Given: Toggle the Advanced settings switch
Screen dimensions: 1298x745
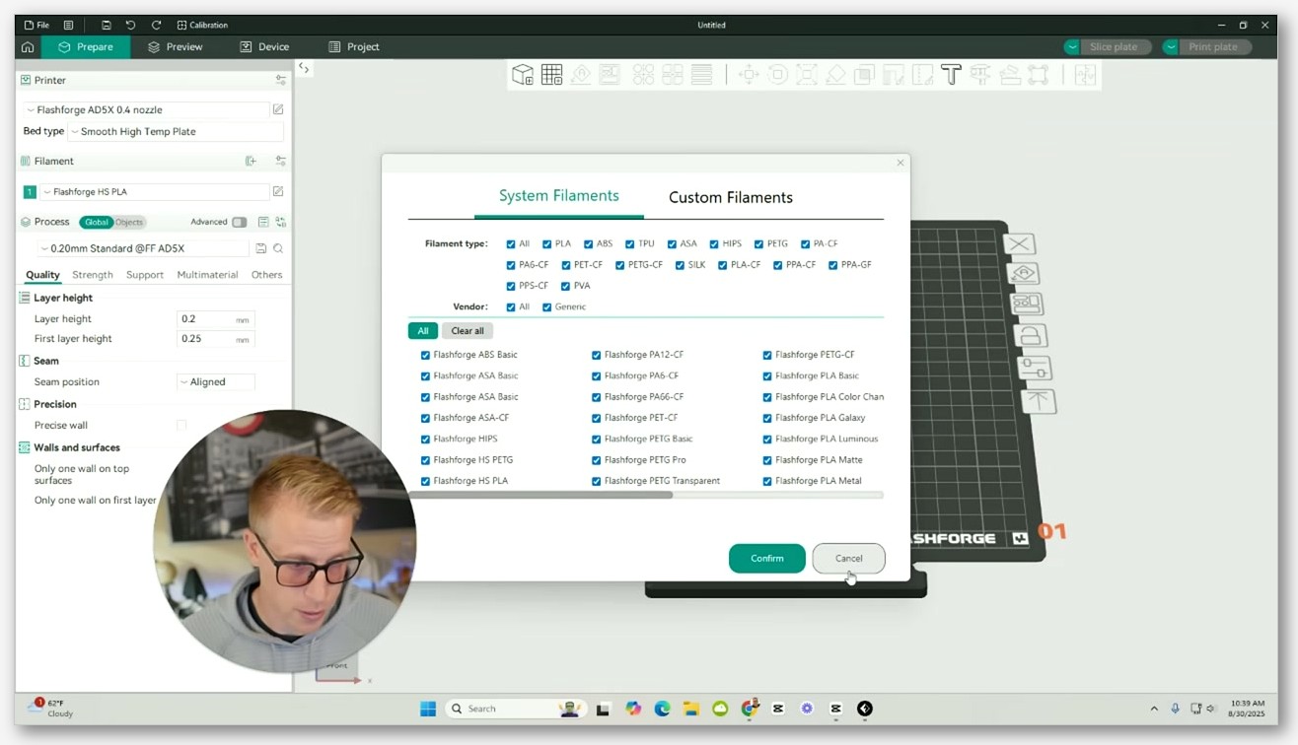Looking at the screenshot, I should coord(239,222).
